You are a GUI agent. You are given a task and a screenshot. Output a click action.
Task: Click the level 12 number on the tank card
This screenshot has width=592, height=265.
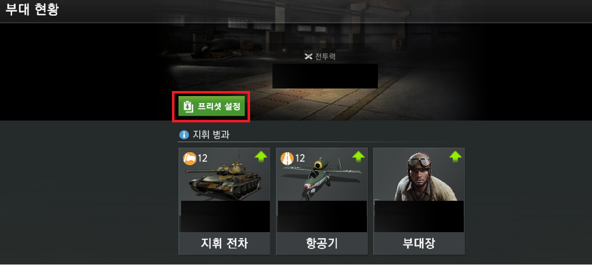[203, 158]
